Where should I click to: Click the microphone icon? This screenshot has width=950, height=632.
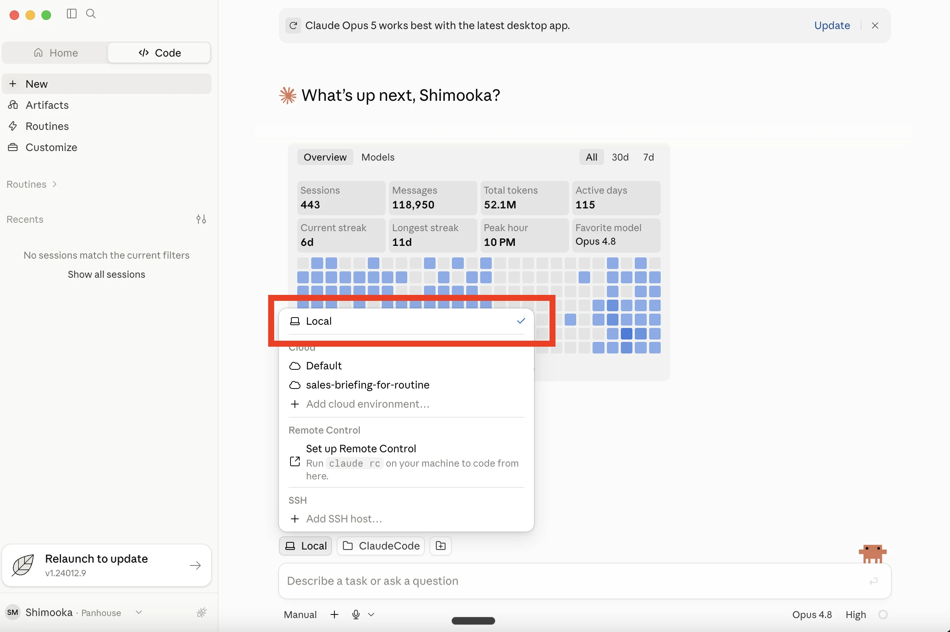point(356,615)
